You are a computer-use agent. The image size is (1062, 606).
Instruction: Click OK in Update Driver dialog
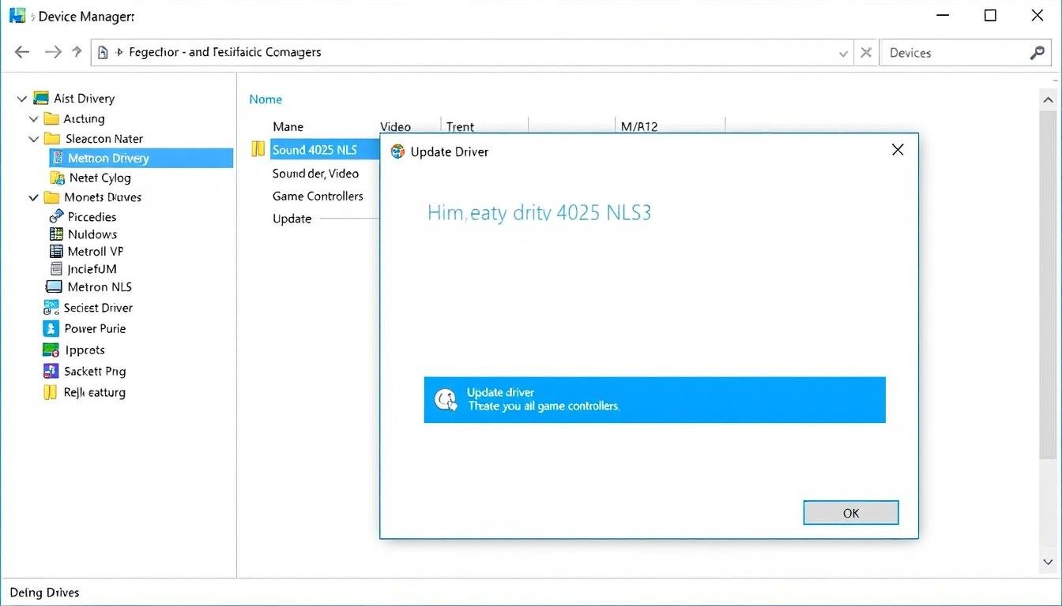pos(850,513)
